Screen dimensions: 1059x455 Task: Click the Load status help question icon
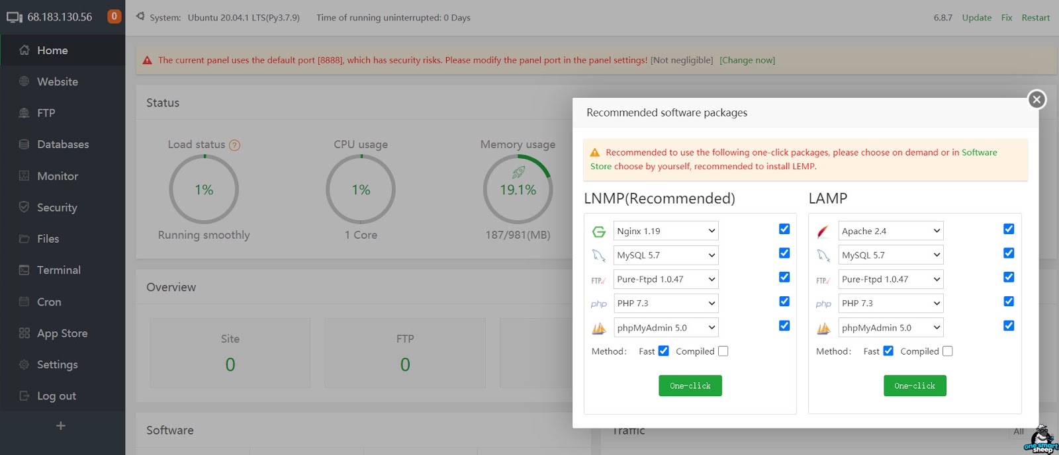pos(234,145)
